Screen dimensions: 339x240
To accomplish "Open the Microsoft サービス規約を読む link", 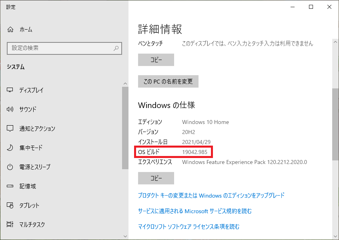I will 195,211.
